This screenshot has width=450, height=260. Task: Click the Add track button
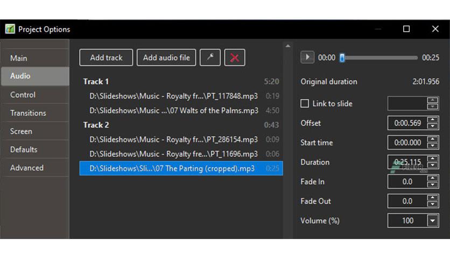click(106, 57)
